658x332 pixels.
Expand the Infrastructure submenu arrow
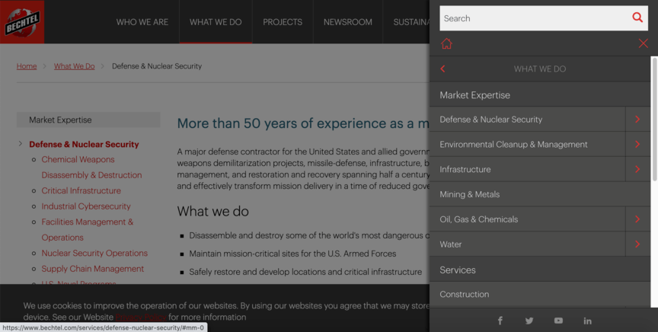coord(637,169)
